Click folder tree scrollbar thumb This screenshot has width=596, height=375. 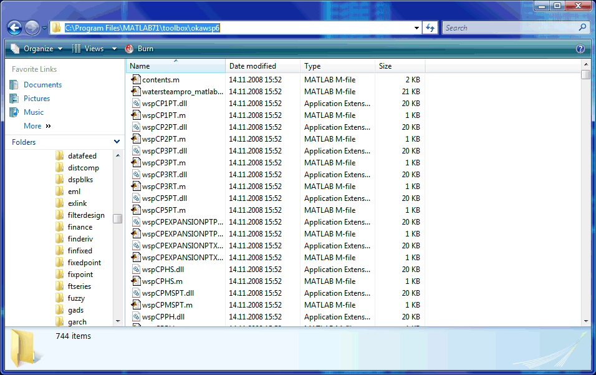pos(118,218)
